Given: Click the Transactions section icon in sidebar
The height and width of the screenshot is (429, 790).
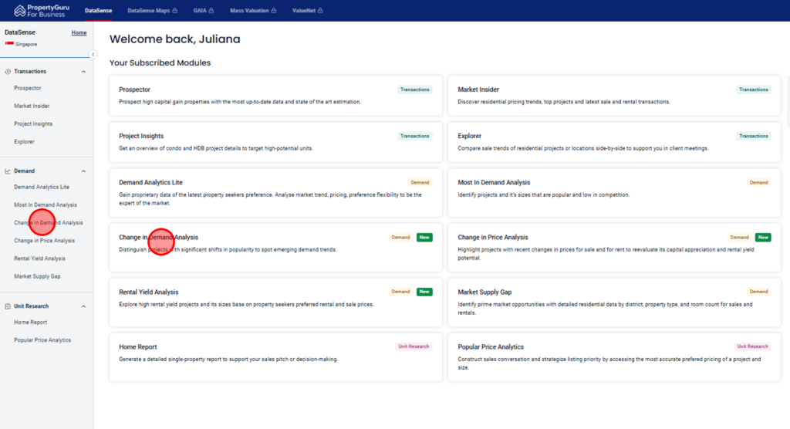Looking at the screenshot, I should click(x=8, y=72).
